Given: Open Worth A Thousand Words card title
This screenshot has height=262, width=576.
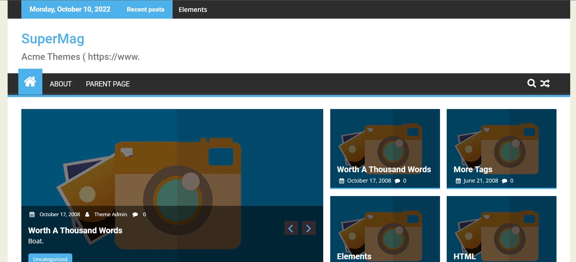Looking at the screenshot, I should (384, 169).
